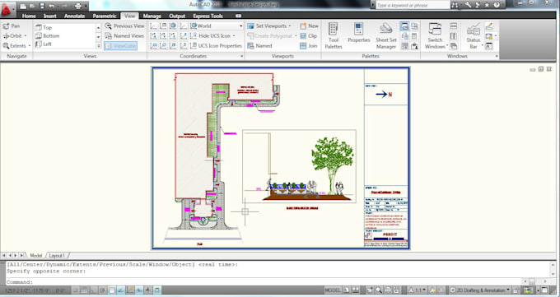Click the New viewport icon

pos(309,26)
